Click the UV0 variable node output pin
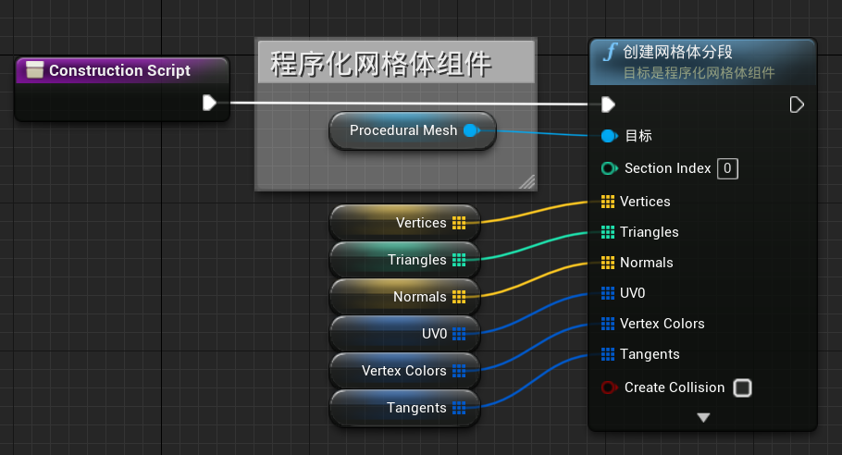 point(459,334)
